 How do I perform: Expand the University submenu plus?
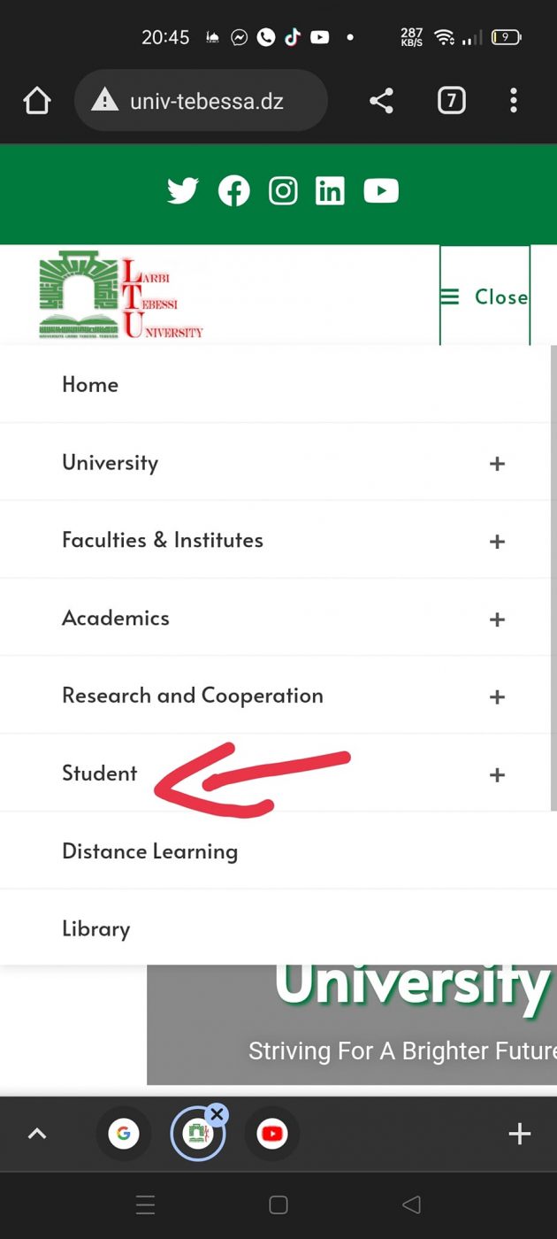[497, 464]
